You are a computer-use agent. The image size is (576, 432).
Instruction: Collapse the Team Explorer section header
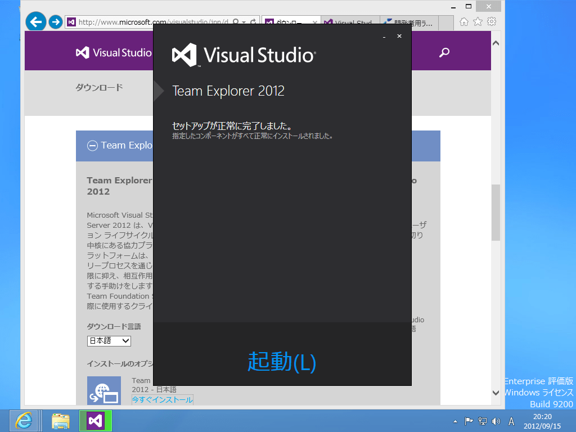tap(92, 146)
